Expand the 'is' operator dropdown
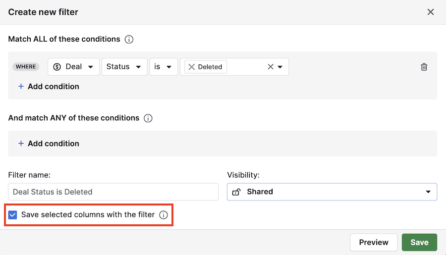446x255 pixels. (163, 67)
